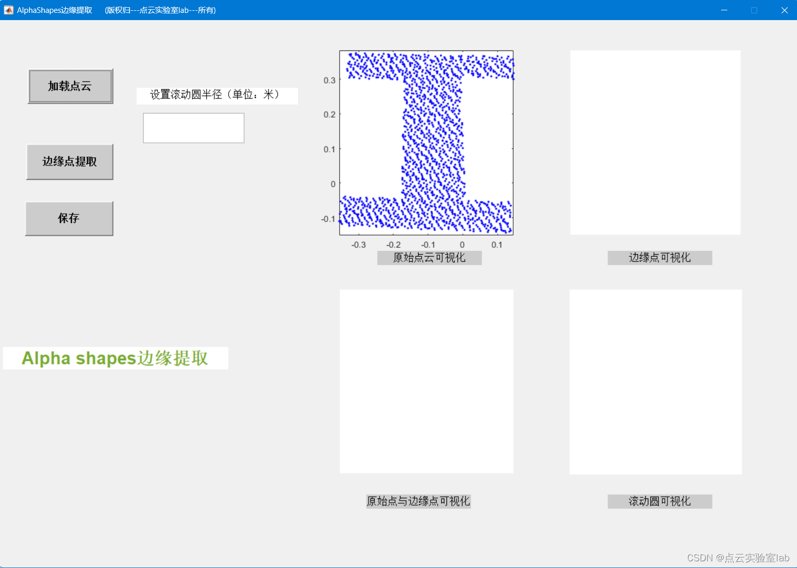The image size is (797, 568).
Task: Click the 加载点云 button
Action: pos(70,86)
